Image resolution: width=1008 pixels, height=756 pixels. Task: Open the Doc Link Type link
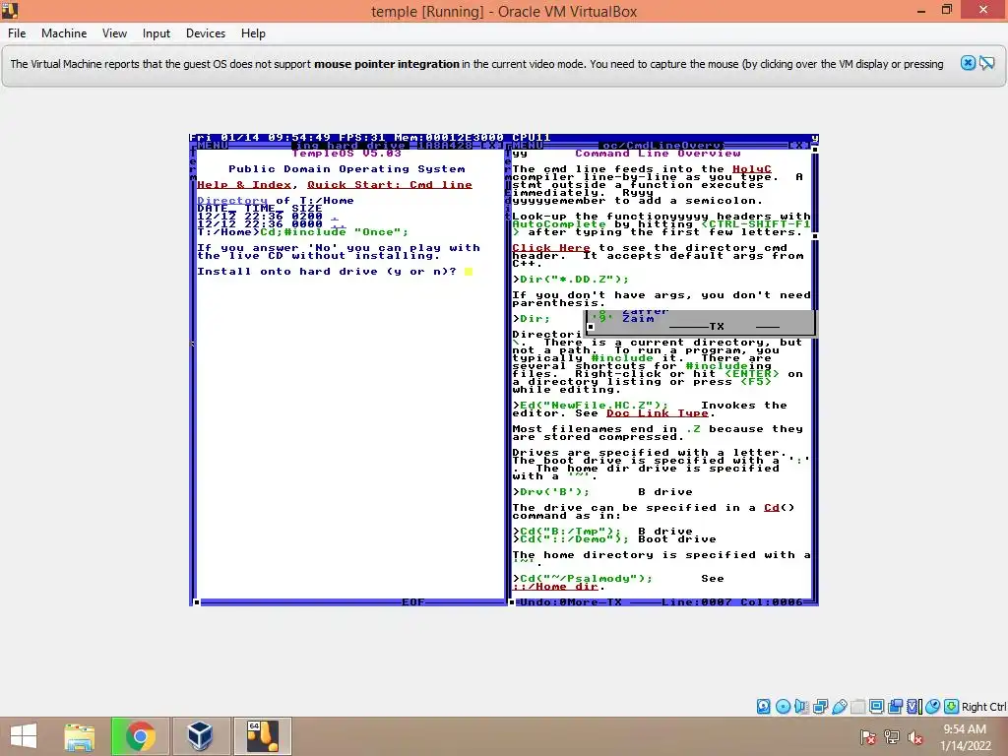pyautogui.click(x=659, y=413)
